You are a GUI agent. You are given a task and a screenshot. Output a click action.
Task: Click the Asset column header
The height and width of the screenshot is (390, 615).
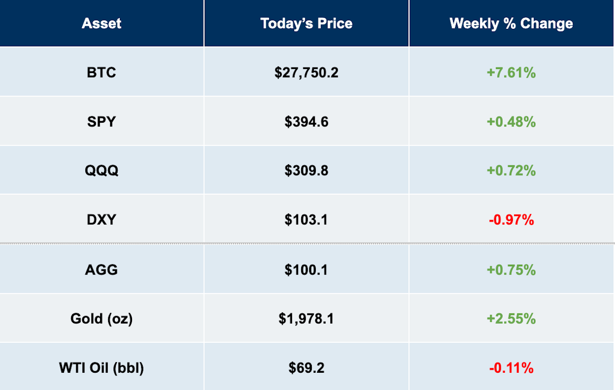[x=102, y=23]
